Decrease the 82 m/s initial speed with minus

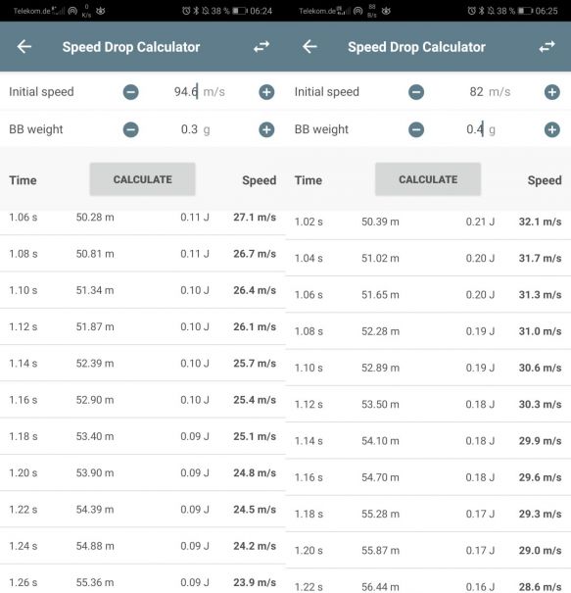point(416,92)
